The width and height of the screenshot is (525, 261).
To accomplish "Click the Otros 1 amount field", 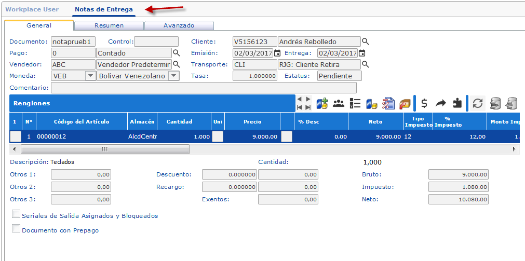I will 80,175.
